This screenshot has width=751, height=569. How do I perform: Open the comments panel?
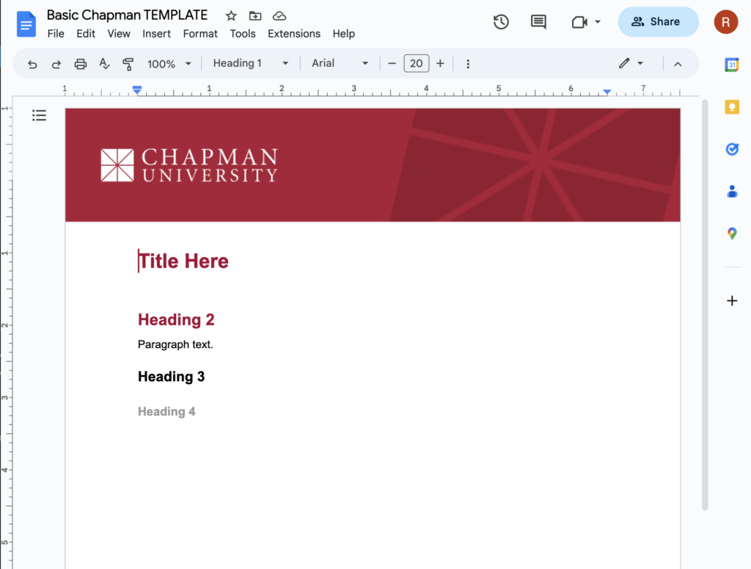(538, 22)
